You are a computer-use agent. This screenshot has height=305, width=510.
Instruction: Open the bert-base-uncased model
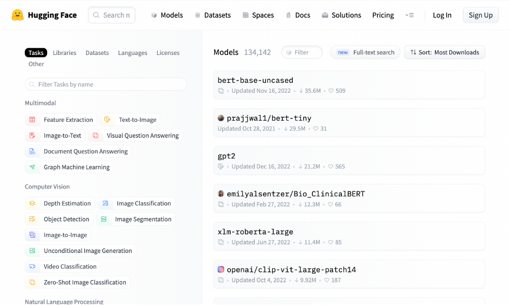(349, 85)
